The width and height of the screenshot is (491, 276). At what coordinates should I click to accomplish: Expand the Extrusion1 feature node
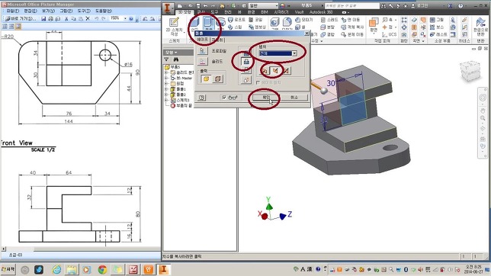166,89
